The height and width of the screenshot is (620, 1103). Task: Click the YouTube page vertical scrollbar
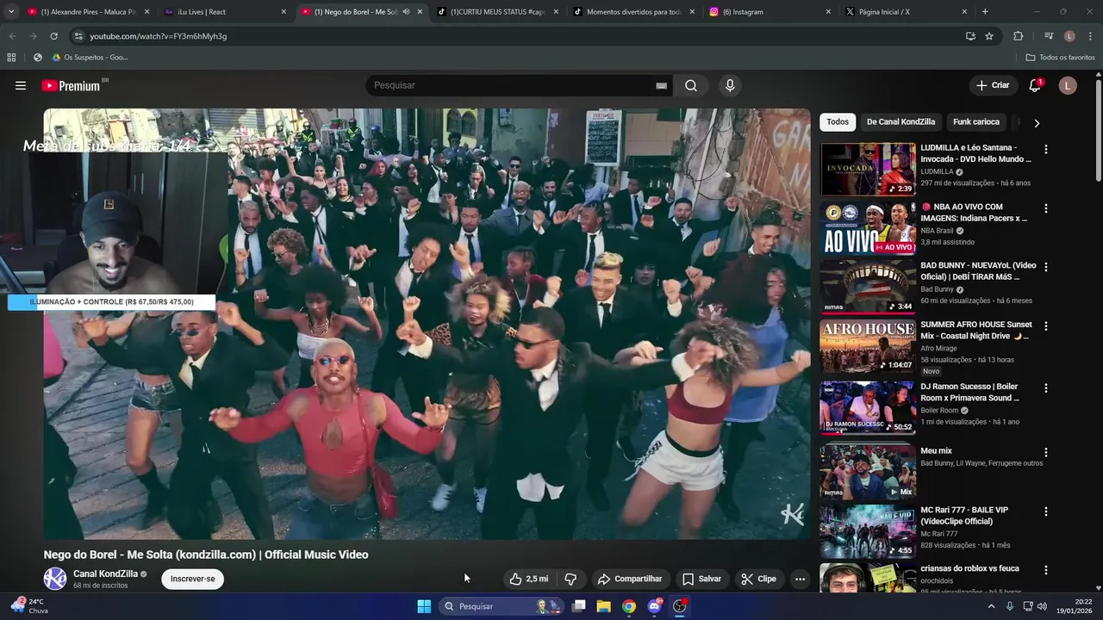tap(1099, 129)
